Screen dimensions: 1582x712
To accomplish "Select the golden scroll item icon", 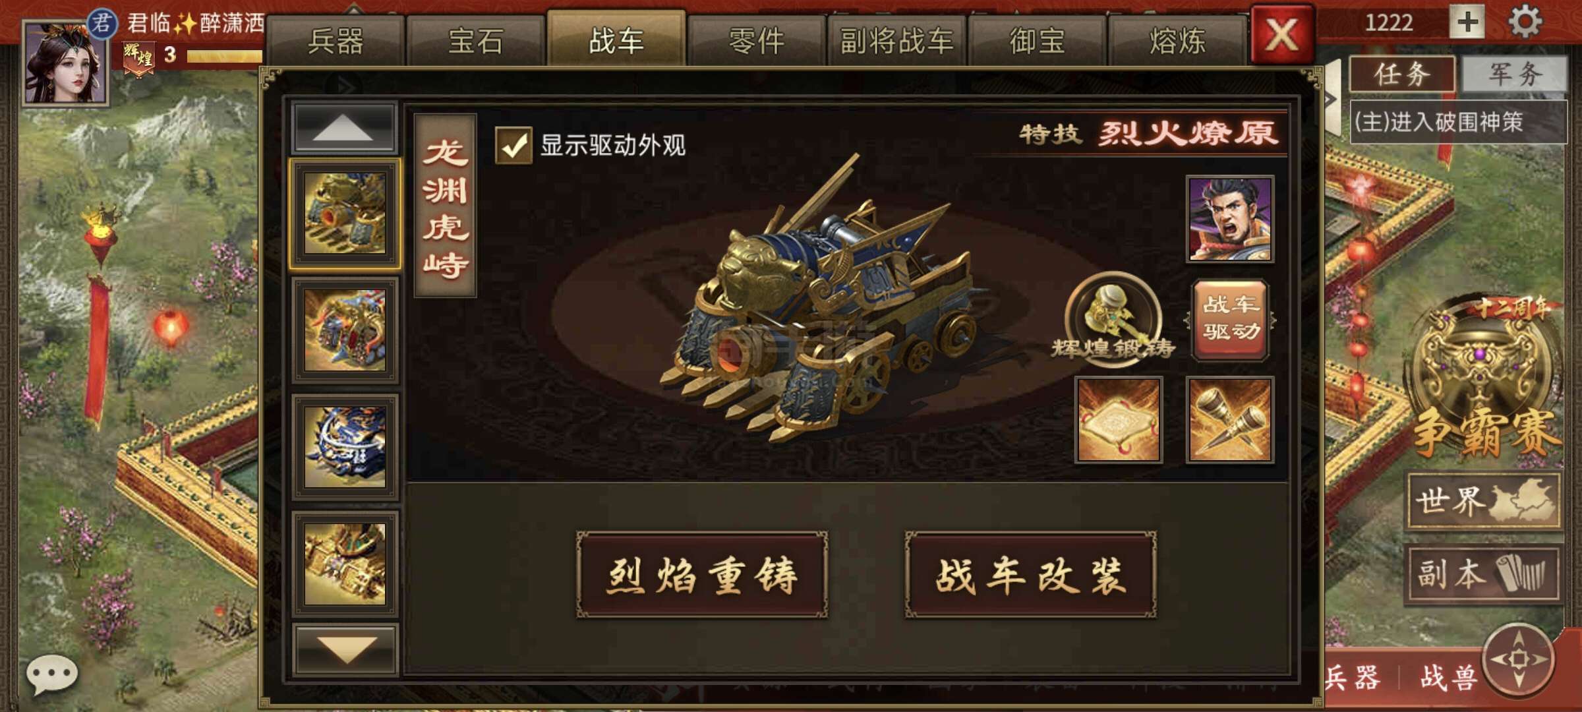I will point(1119,420).
